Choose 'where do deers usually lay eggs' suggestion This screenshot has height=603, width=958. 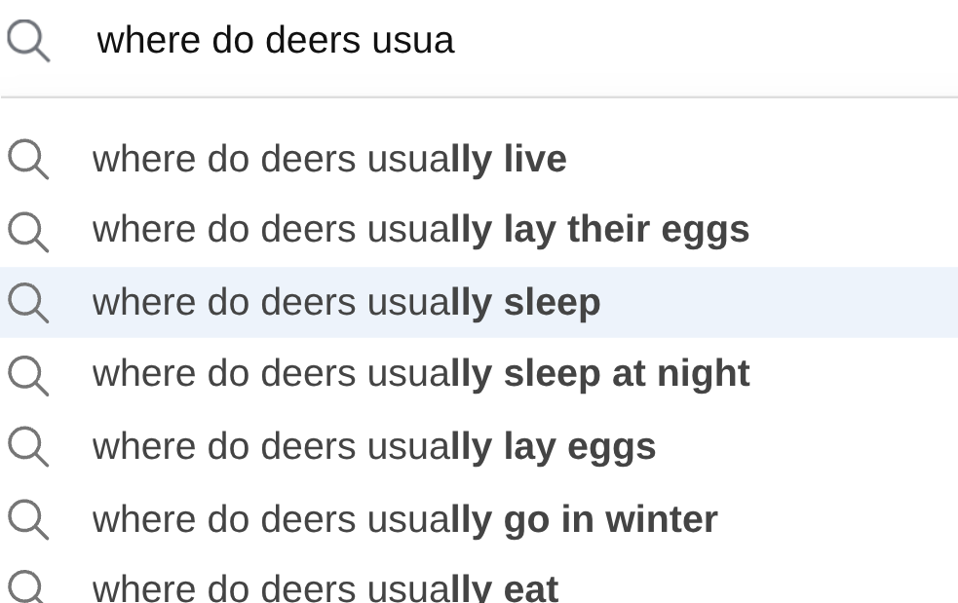(373, 447)
